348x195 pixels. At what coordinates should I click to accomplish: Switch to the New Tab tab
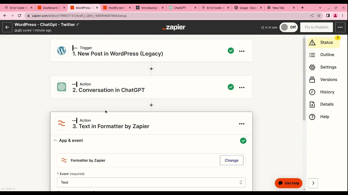pyautogui.click(x=281, y=8)
